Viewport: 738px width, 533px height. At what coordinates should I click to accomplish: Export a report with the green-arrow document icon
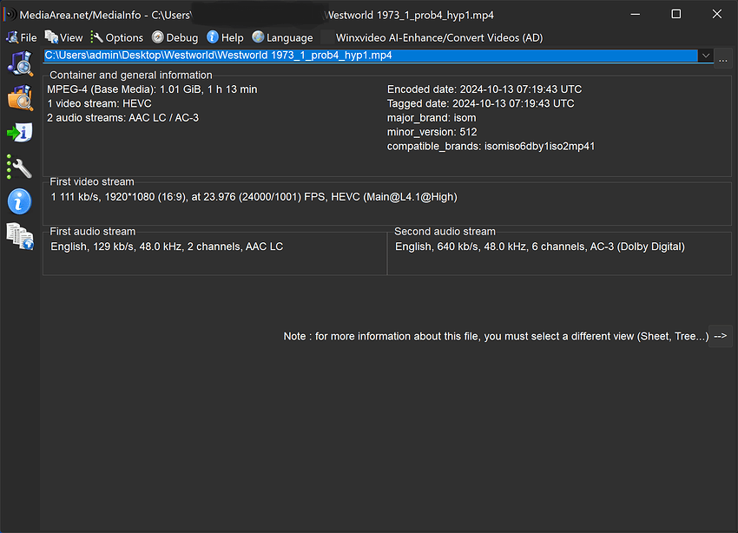[18, 132]
